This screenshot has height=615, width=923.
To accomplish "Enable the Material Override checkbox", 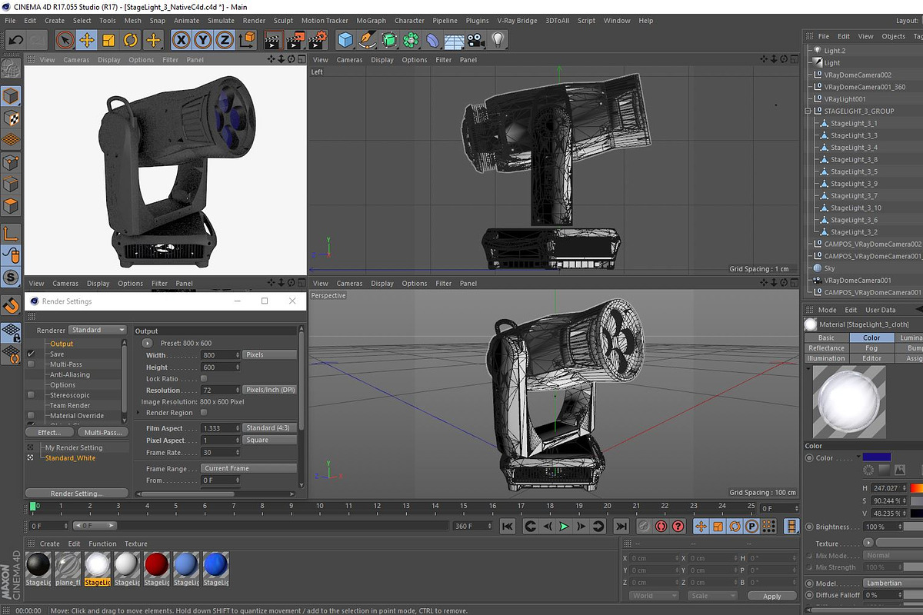I will coord(32,416).
